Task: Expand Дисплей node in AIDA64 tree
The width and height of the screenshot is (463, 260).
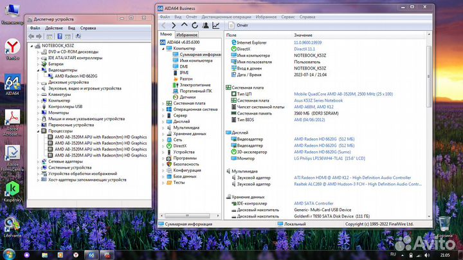Action: point(163,122)
